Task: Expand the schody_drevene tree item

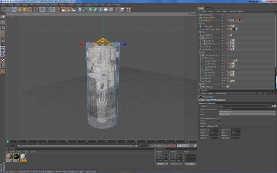Action: point(199,17)
